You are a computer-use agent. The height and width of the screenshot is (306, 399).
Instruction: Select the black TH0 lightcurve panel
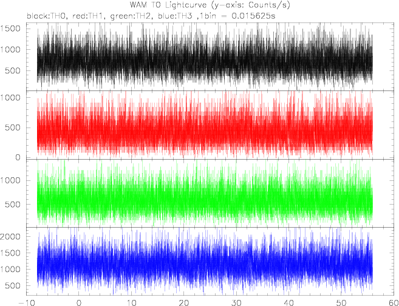[210, 56]
